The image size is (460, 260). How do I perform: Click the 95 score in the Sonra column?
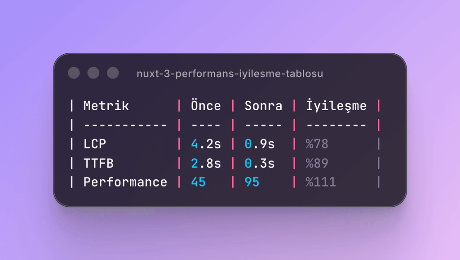click(x=252, y=182)
